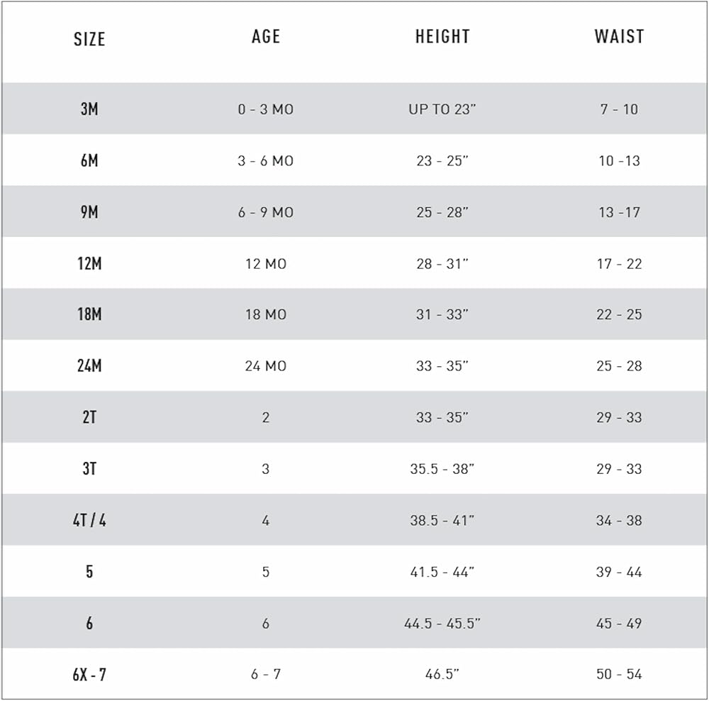
Task: Click the 35.5 - 38” height cell
Action: pos(442,469)
